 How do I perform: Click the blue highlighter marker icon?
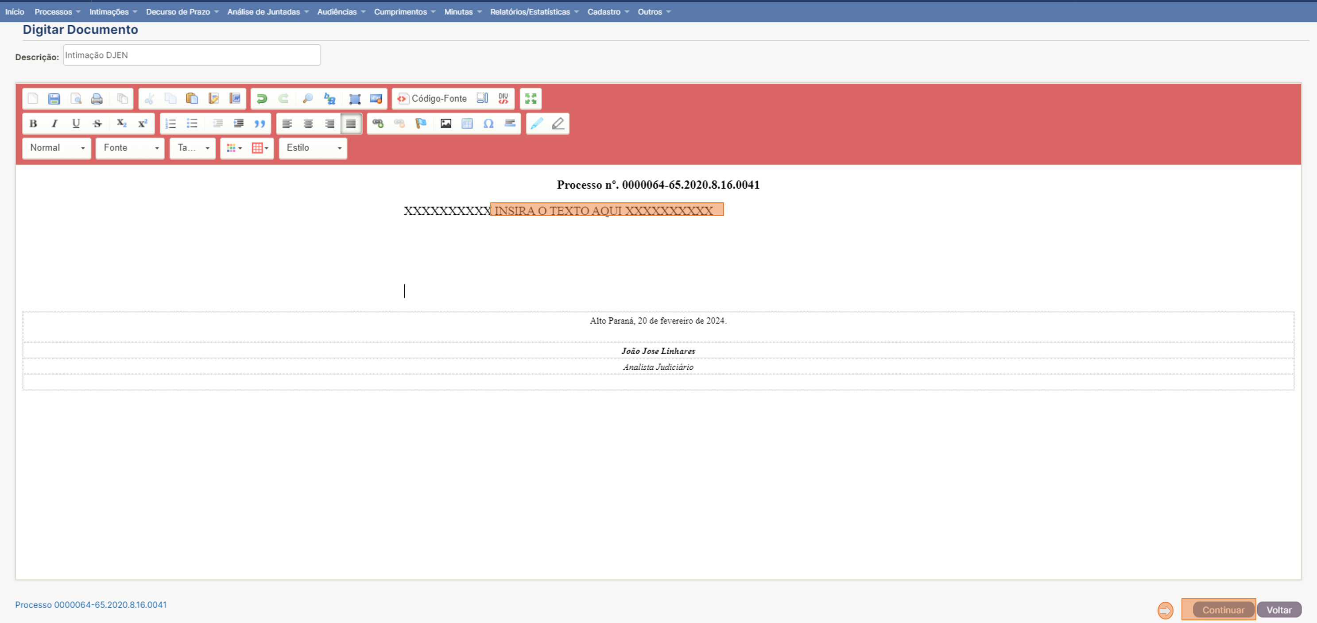tap(537, 124)
